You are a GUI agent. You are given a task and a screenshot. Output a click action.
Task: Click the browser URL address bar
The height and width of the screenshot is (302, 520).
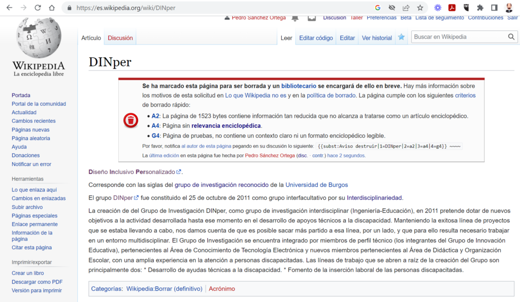(x=219, y=8)
